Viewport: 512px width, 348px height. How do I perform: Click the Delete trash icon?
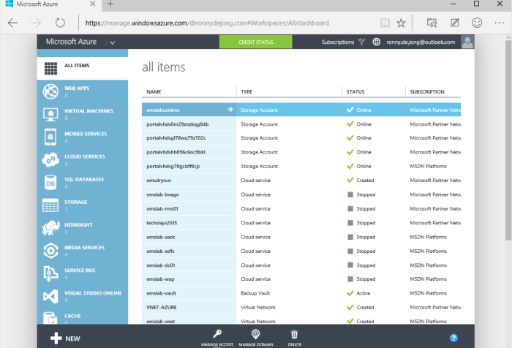tap(294, 333)
